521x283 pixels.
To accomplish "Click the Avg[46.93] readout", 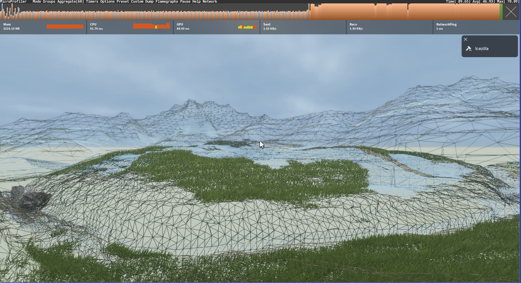I will click(483, 2).
